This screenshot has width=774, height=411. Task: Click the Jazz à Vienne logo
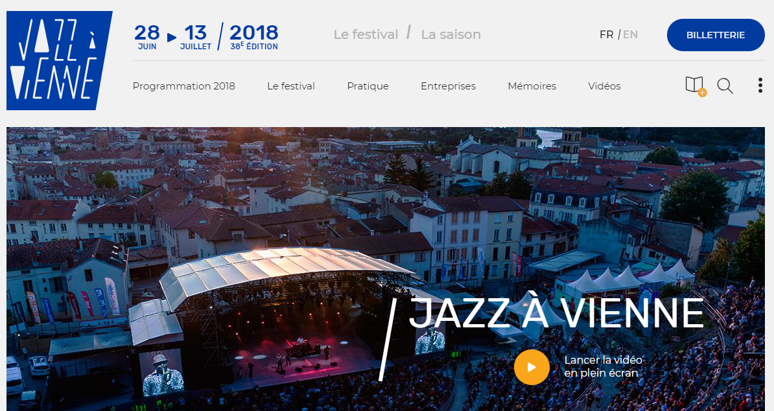coord(59,60)
